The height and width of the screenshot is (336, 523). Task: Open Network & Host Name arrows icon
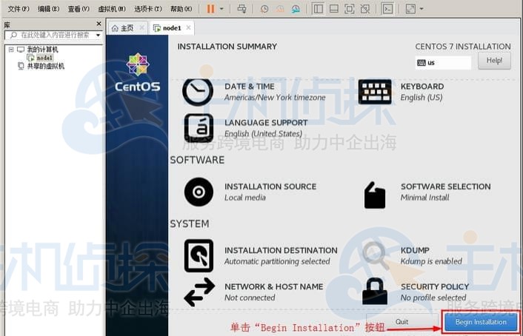click(199, 292)
